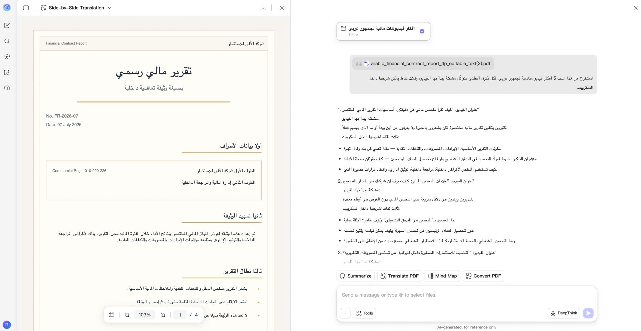Close the chat panel at far right
641x331 pixels.
635,8
